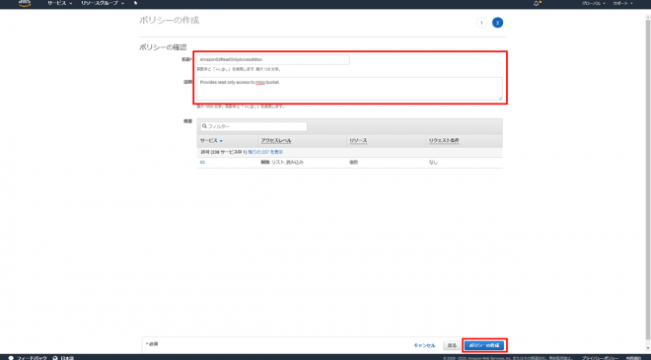The width and height of the screenshot is (651, 360).
Task: Click the description text area
Action: click(349, 89)
